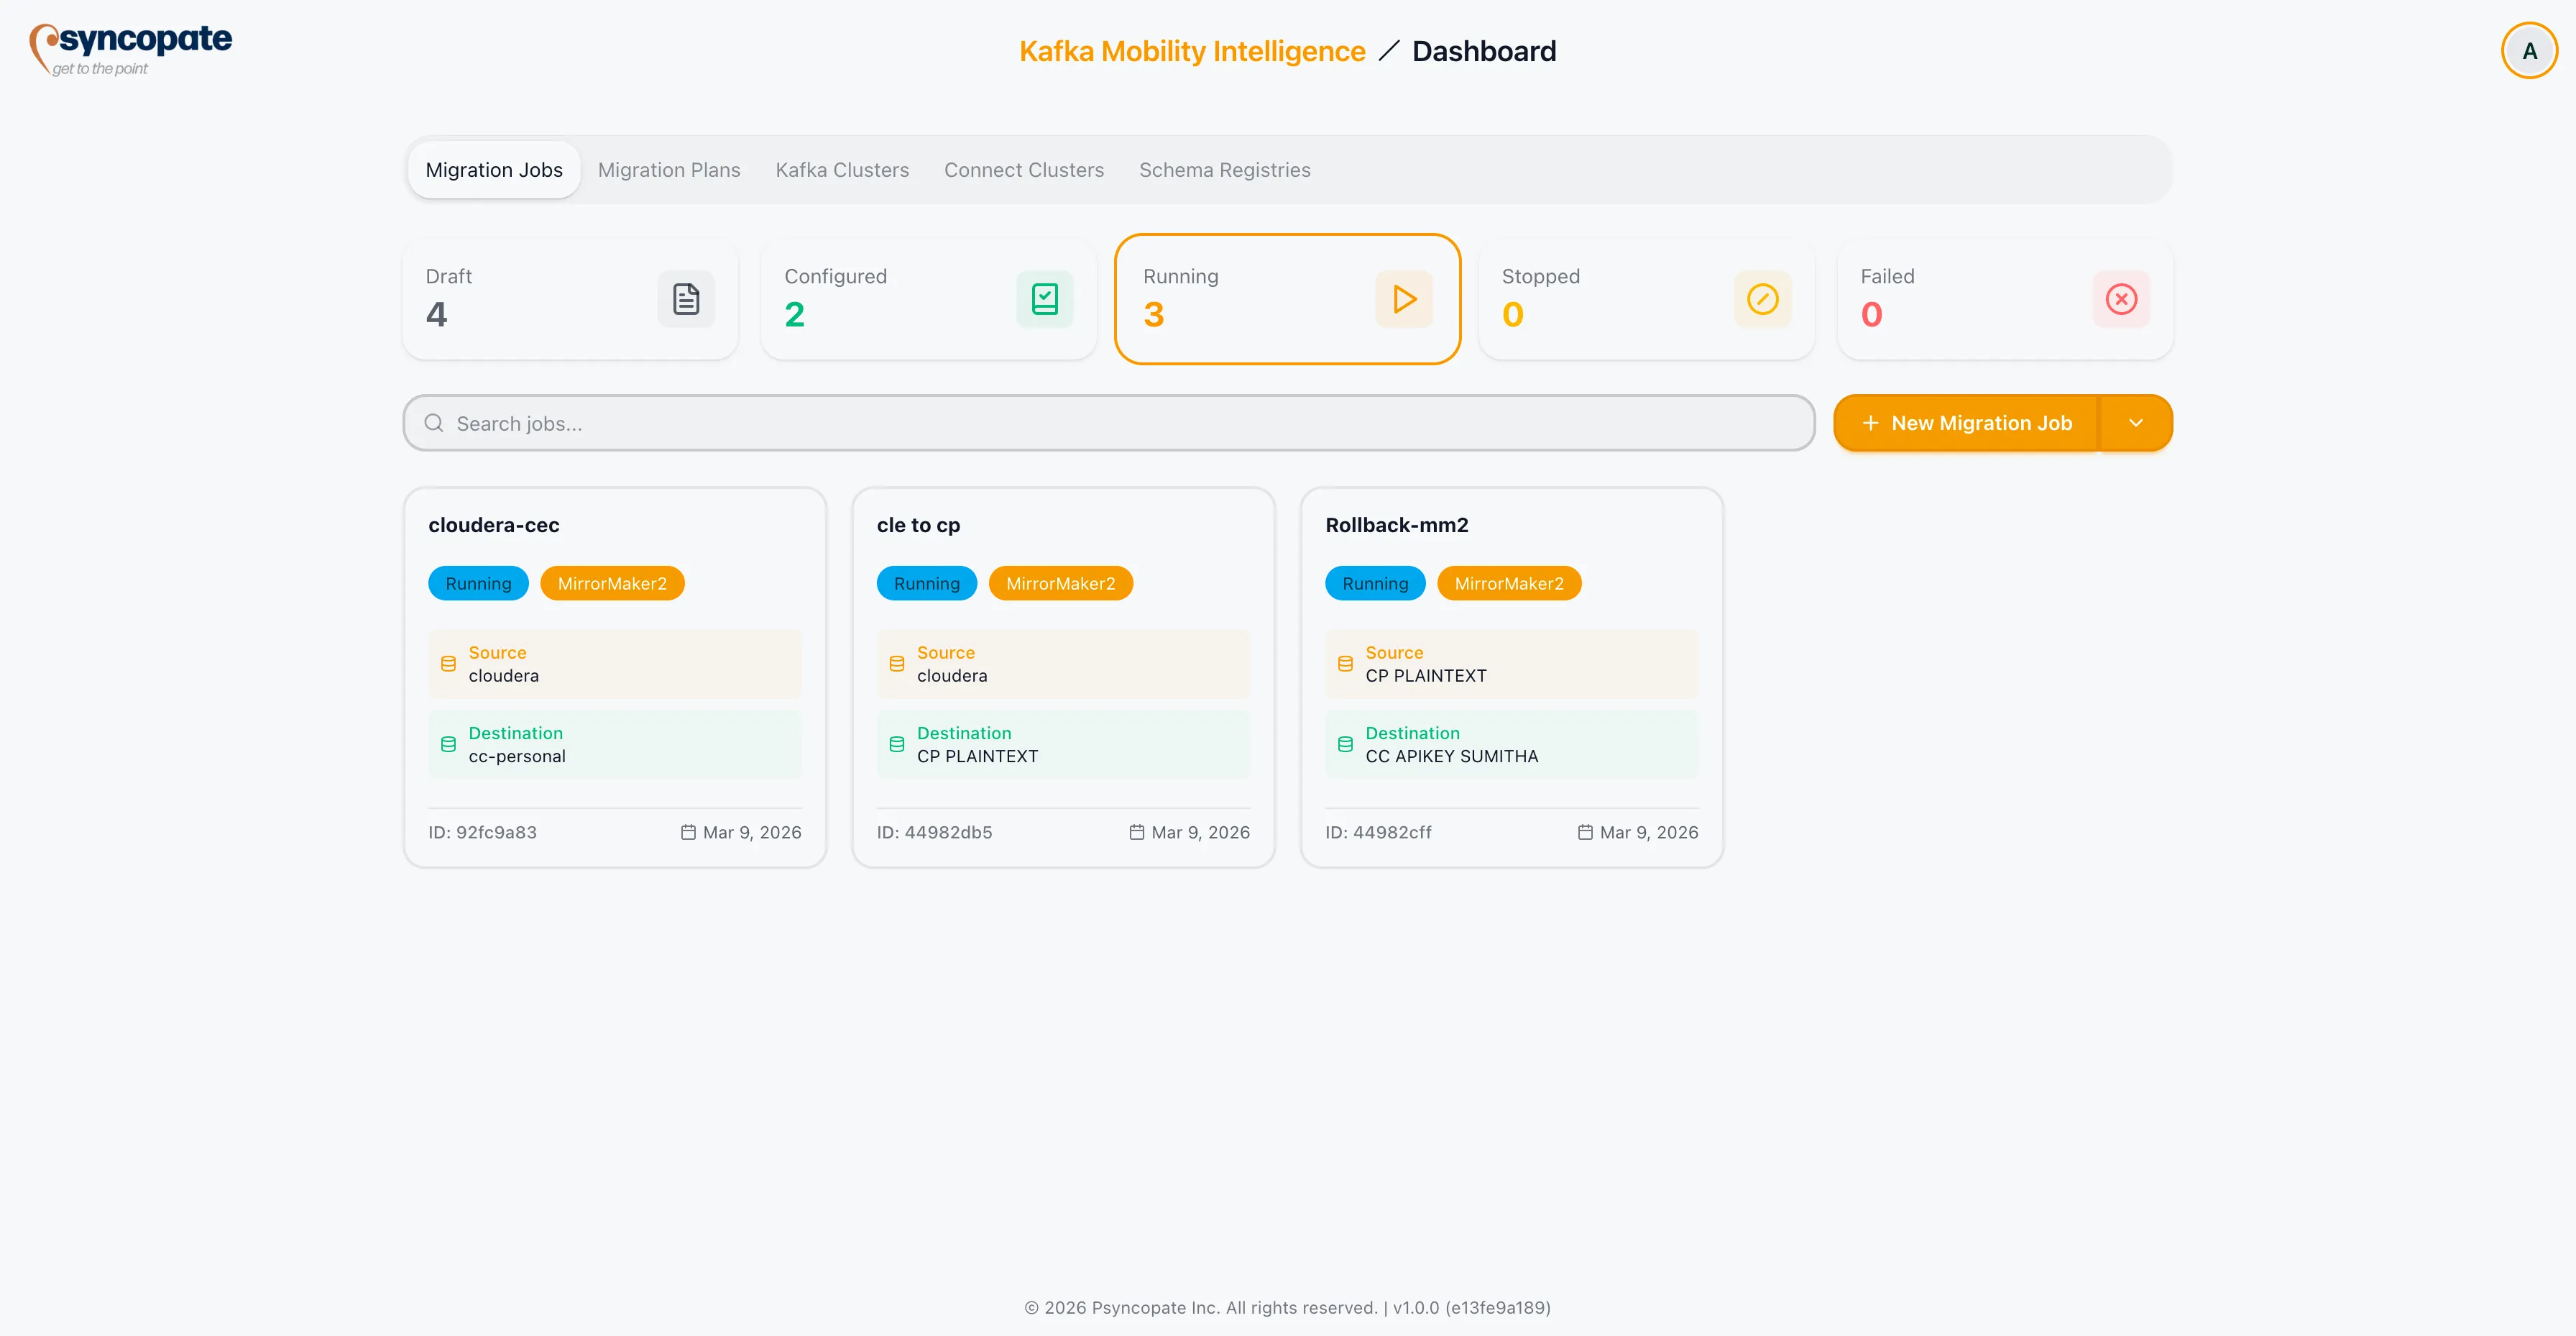Switch to the Schema Registries tab
The width and height of the screenshot is (2576, 1336).
(x=1225, y=169)
